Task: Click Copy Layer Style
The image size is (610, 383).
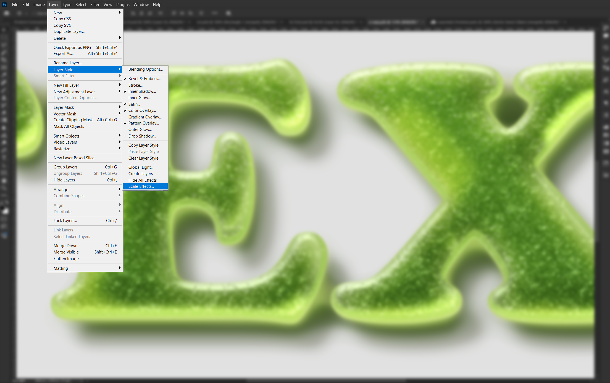Action: click(x=143, y=145)
